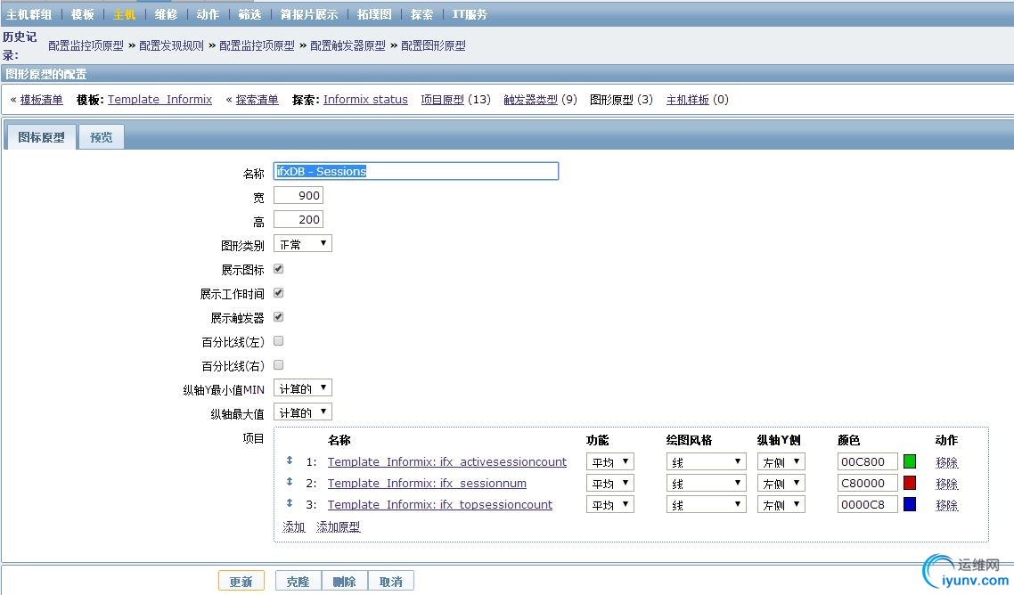Open the red color swatch picker

pyautogui.click(x=909, y=483)
